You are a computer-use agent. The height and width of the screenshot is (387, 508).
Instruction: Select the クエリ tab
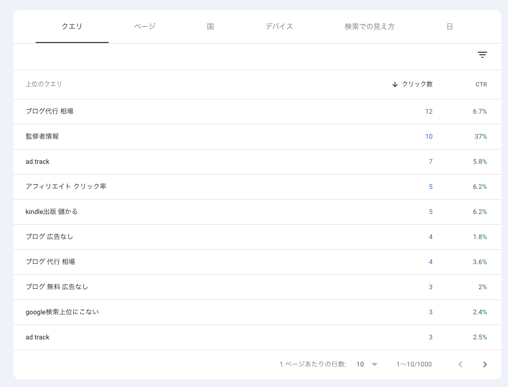(72, 27)
